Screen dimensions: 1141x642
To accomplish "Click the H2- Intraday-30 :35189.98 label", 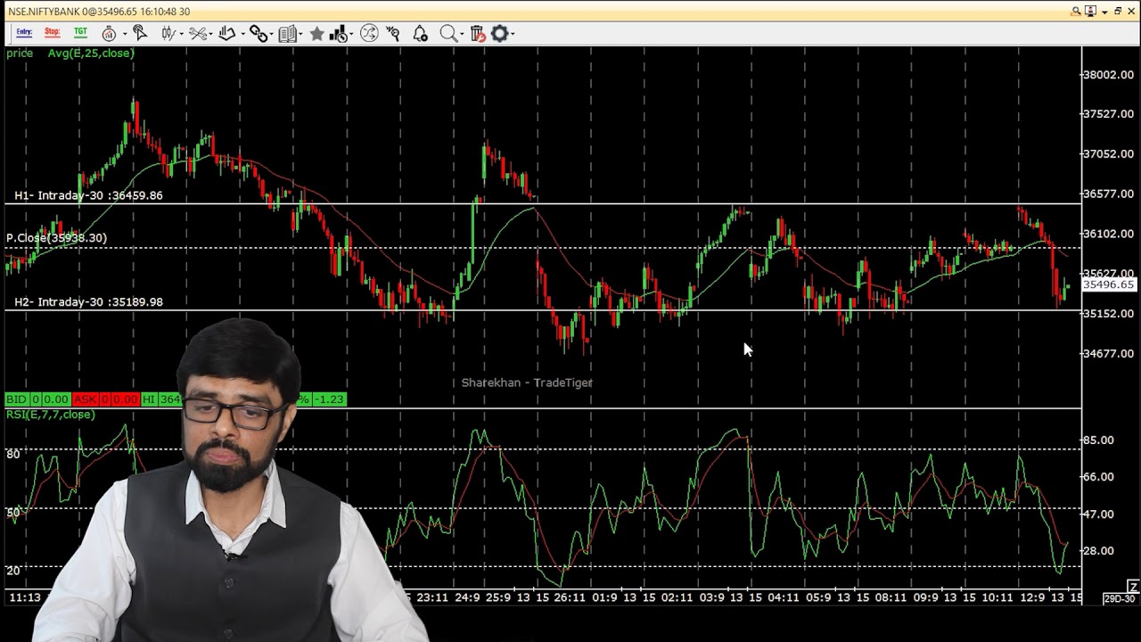I will [x=88, y=302].
